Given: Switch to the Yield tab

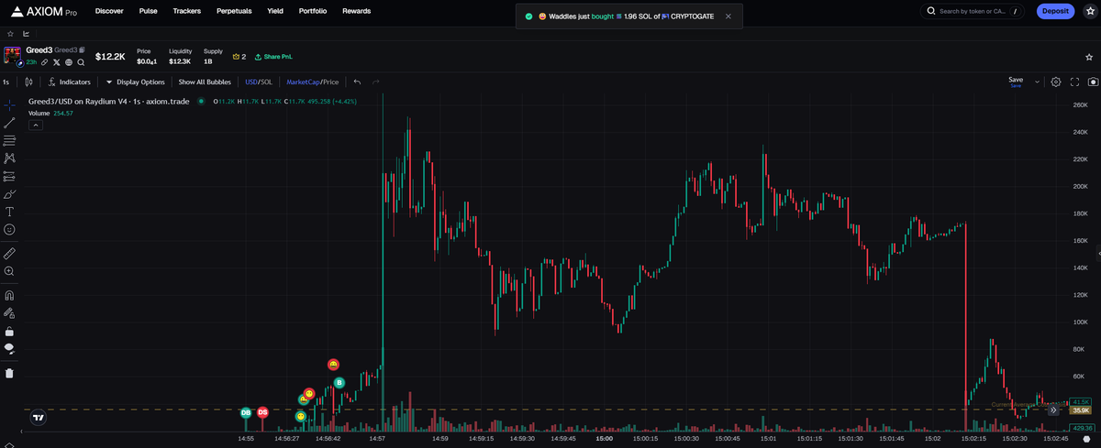Looking at the screenshot, I should tap(274, 11).
